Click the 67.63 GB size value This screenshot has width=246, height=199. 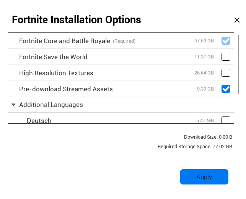point(204,41)
